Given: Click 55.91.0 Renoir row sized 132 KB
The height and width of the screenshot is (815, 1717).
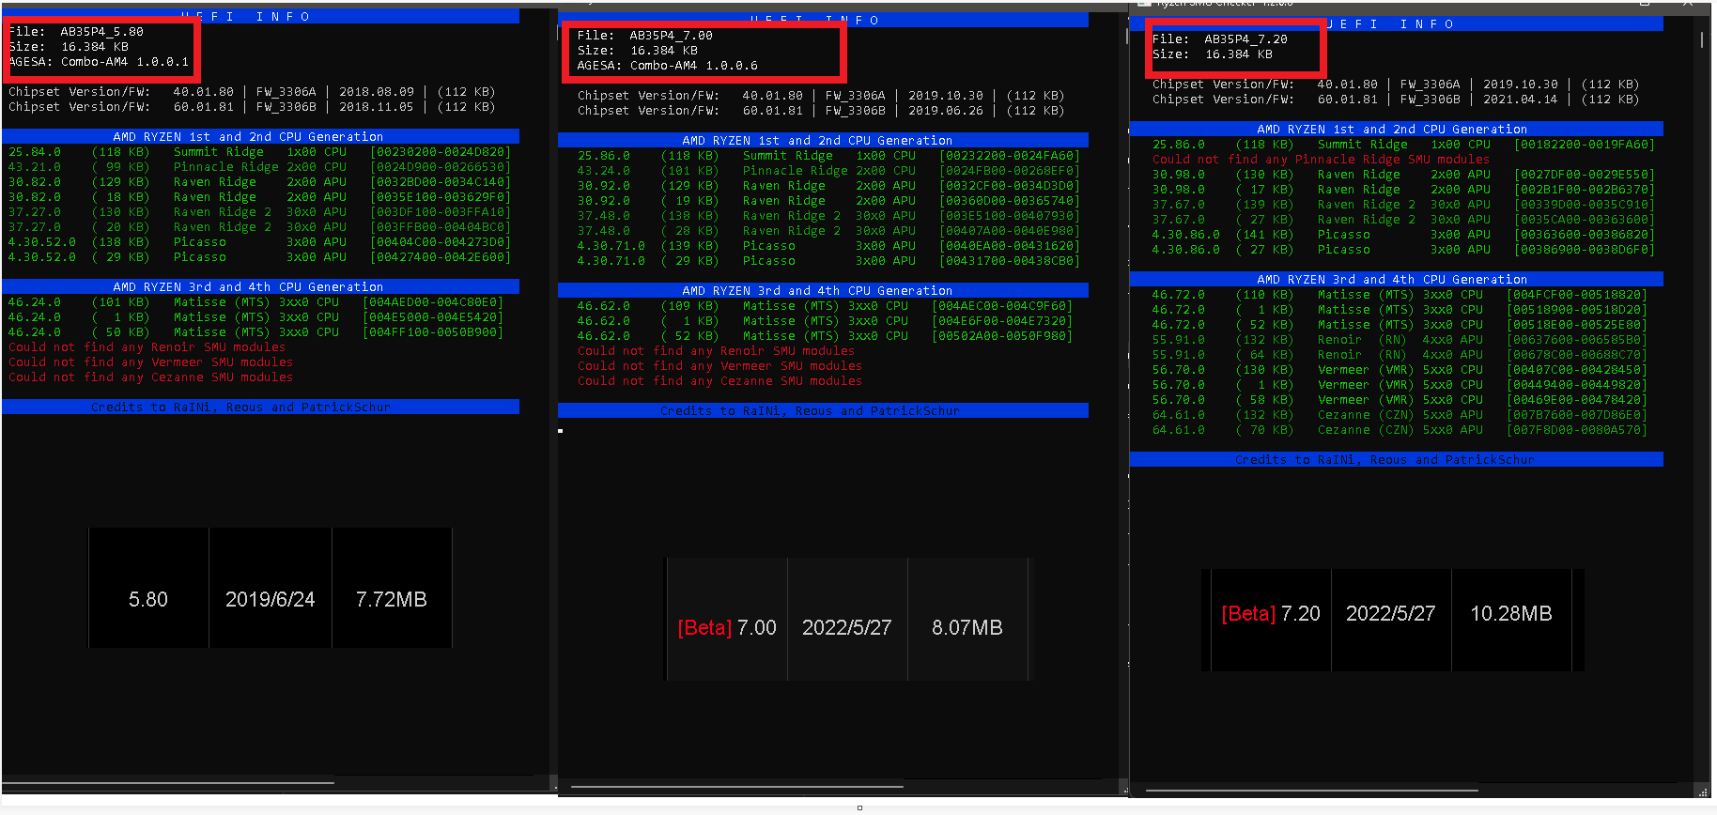Looking at the screenshot, I should (1400, 340).
